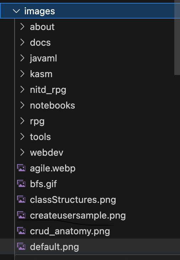This screenshot has width=180, height=260.
Task: Click the bfs.gif image file icon
Action: pyautogui.click(x=21, y=184)
